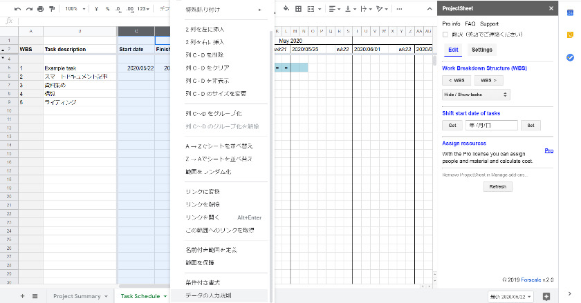581x303 pixels.
Task: Select the paint format tool
Action: [x=52, y=8]
